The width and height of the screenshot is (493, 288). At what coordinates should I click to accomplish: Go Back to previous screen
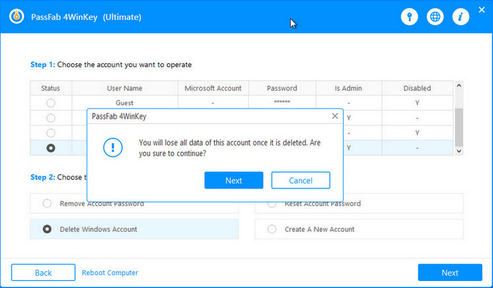(43, 272)
